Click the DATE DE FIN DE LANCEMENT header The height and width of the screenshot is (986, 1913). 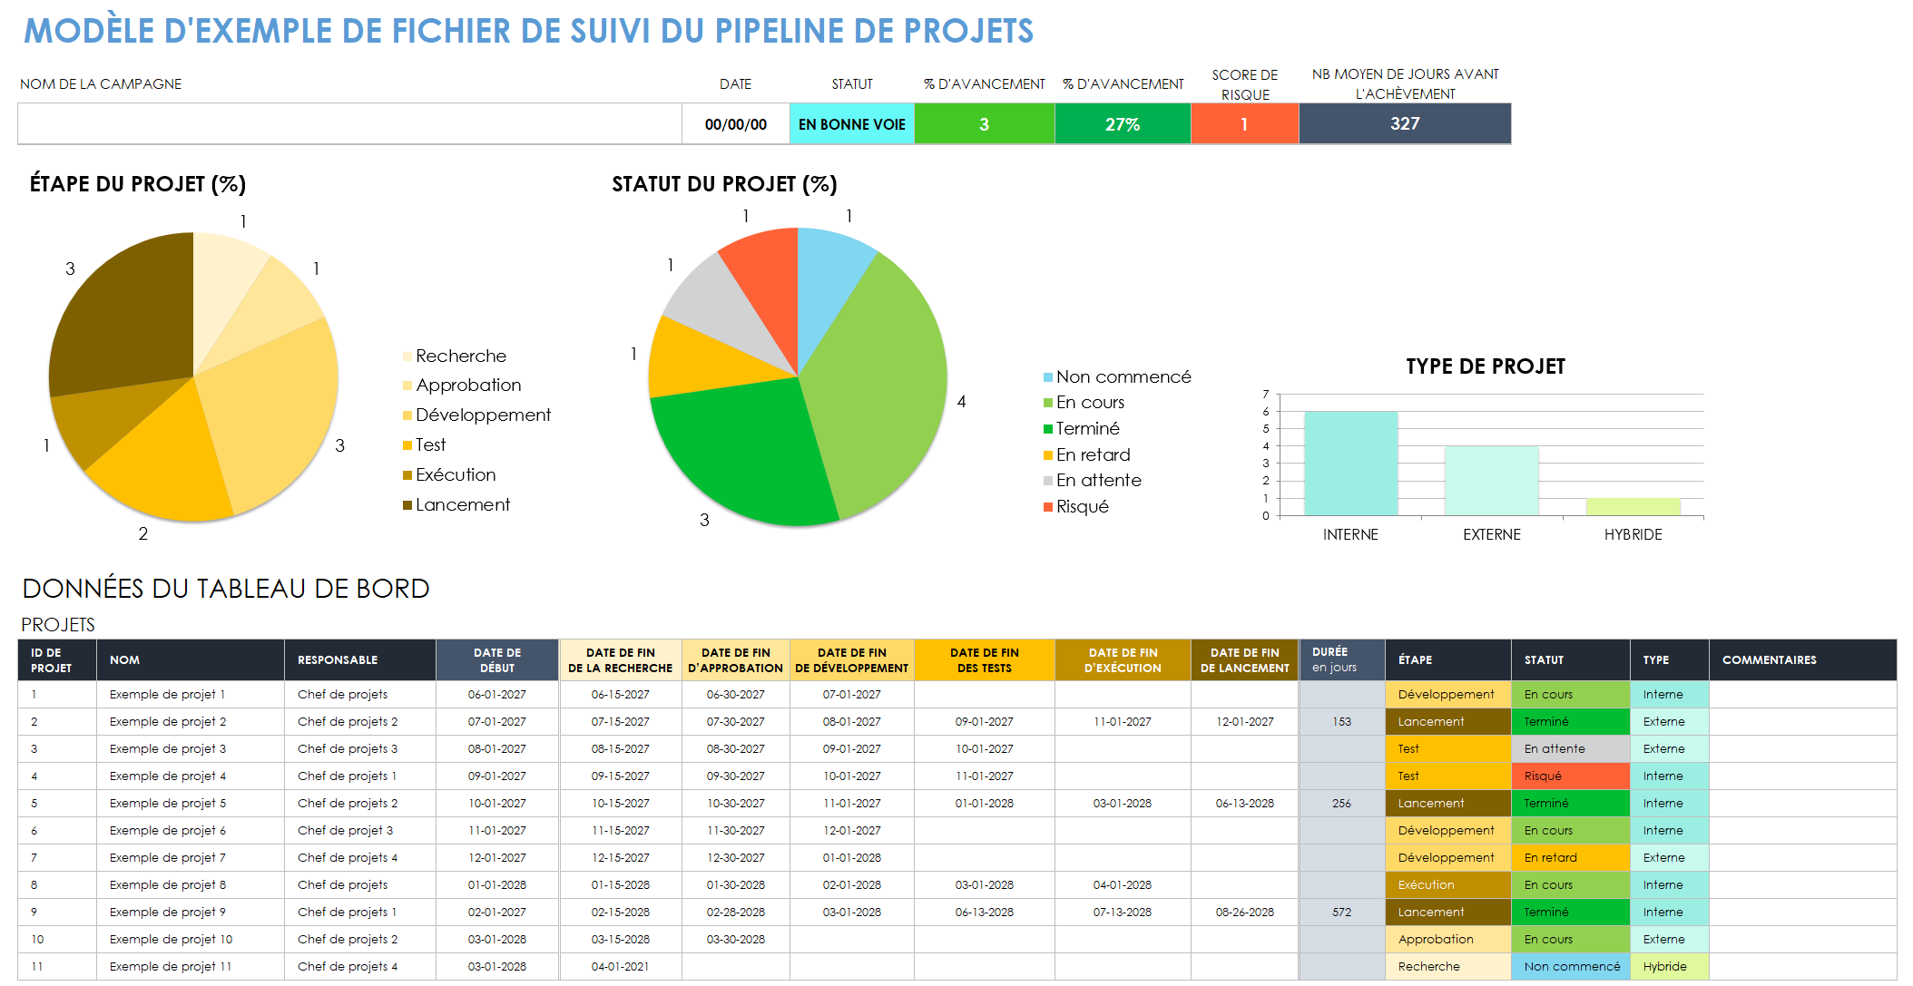(1245, 659)
